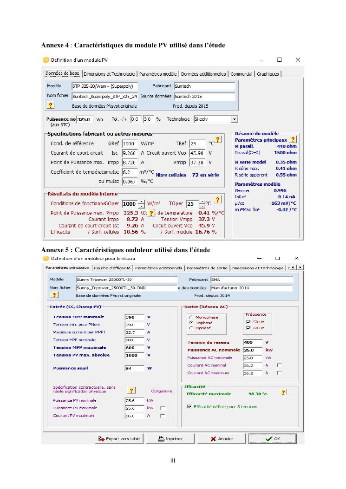Open the Technologie Si-poly dropdown

tap(235, 119)
